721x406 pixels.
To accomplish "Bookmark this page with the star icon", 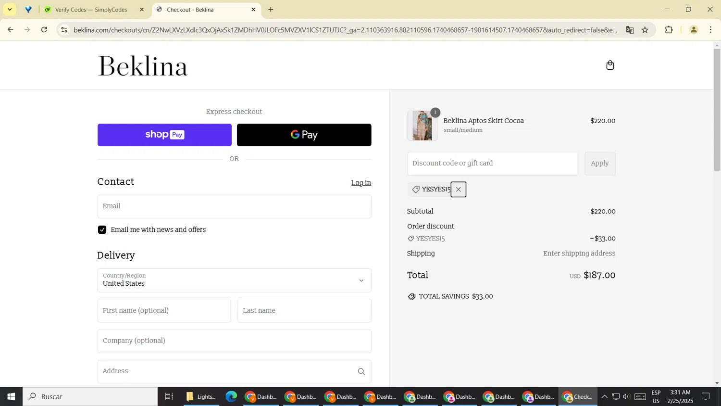I will point(645,30).
